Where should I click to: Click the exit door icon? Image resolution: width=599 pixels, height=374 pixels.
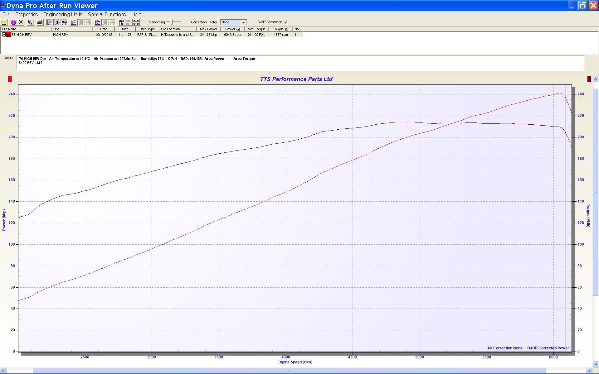click(x=30, y=22)
